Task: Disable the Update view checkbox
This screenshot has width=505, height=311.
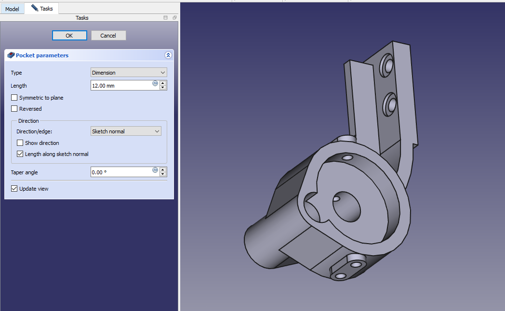Action: (14, 189)
